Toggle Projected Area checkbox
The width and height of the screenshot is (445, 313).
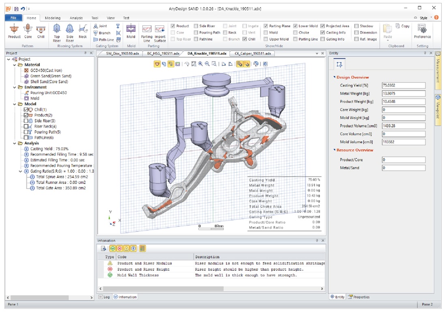click(322, 26)
